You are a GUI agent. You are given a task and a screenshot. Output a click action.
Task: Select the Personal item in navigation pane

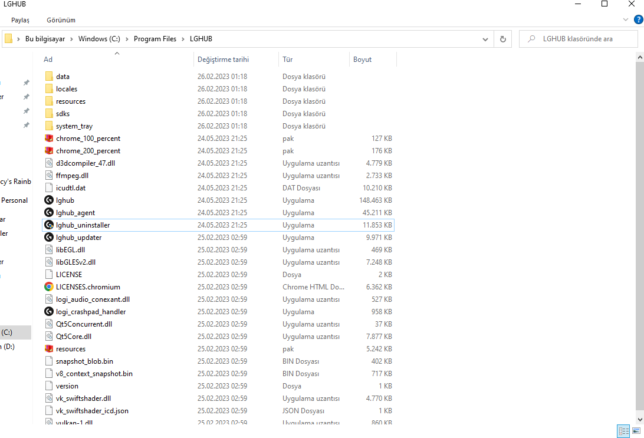pos(14,200)
